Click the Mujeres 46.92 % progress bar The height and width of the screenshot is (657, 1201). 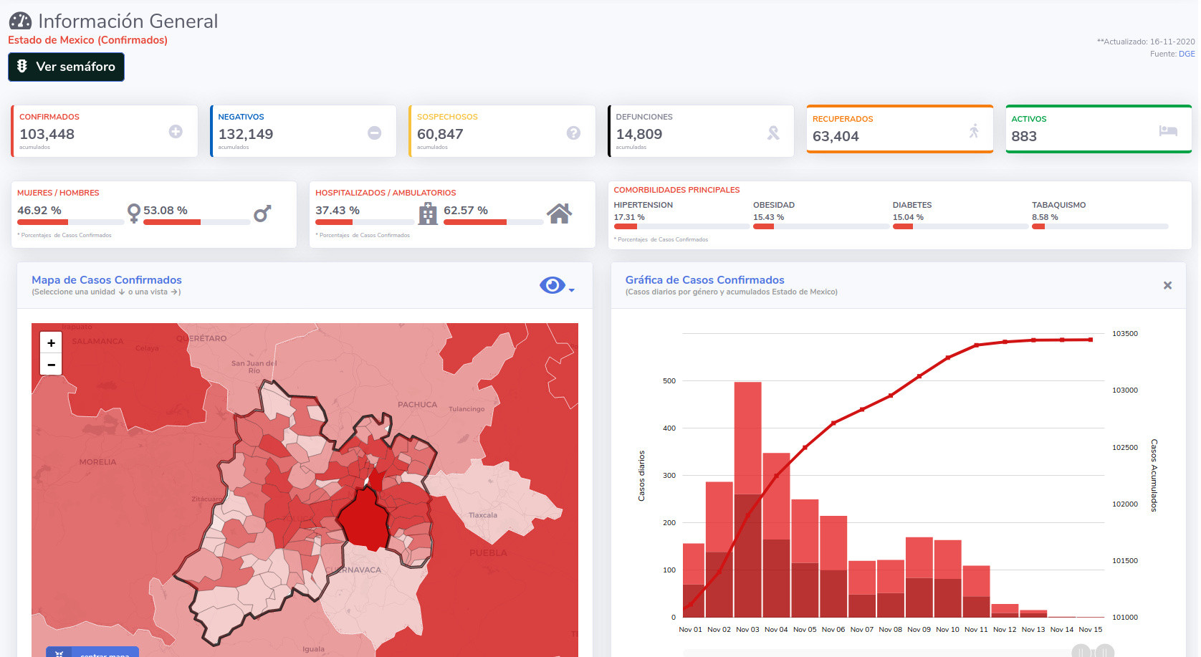click(71, 222)
